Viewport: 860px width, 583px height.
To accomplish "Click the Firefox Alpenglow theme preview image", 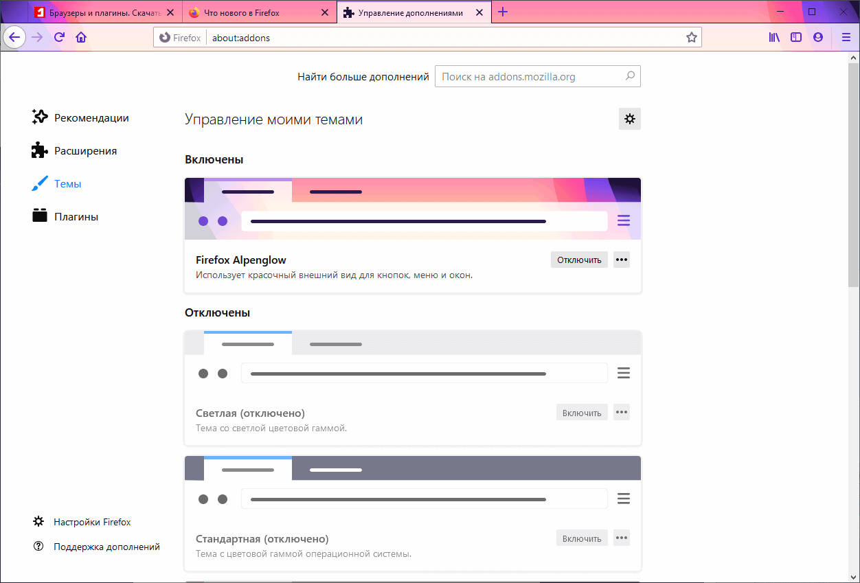I will click(x=413, y=209).
